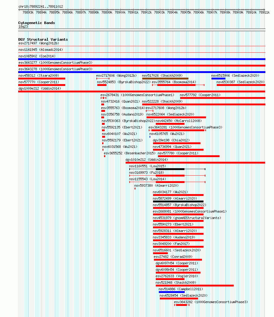Viewport: 274px width, 317px height.
Task: Select blue bar of nsv514886 (Campbell2011)
Action: tap(172, 292)
